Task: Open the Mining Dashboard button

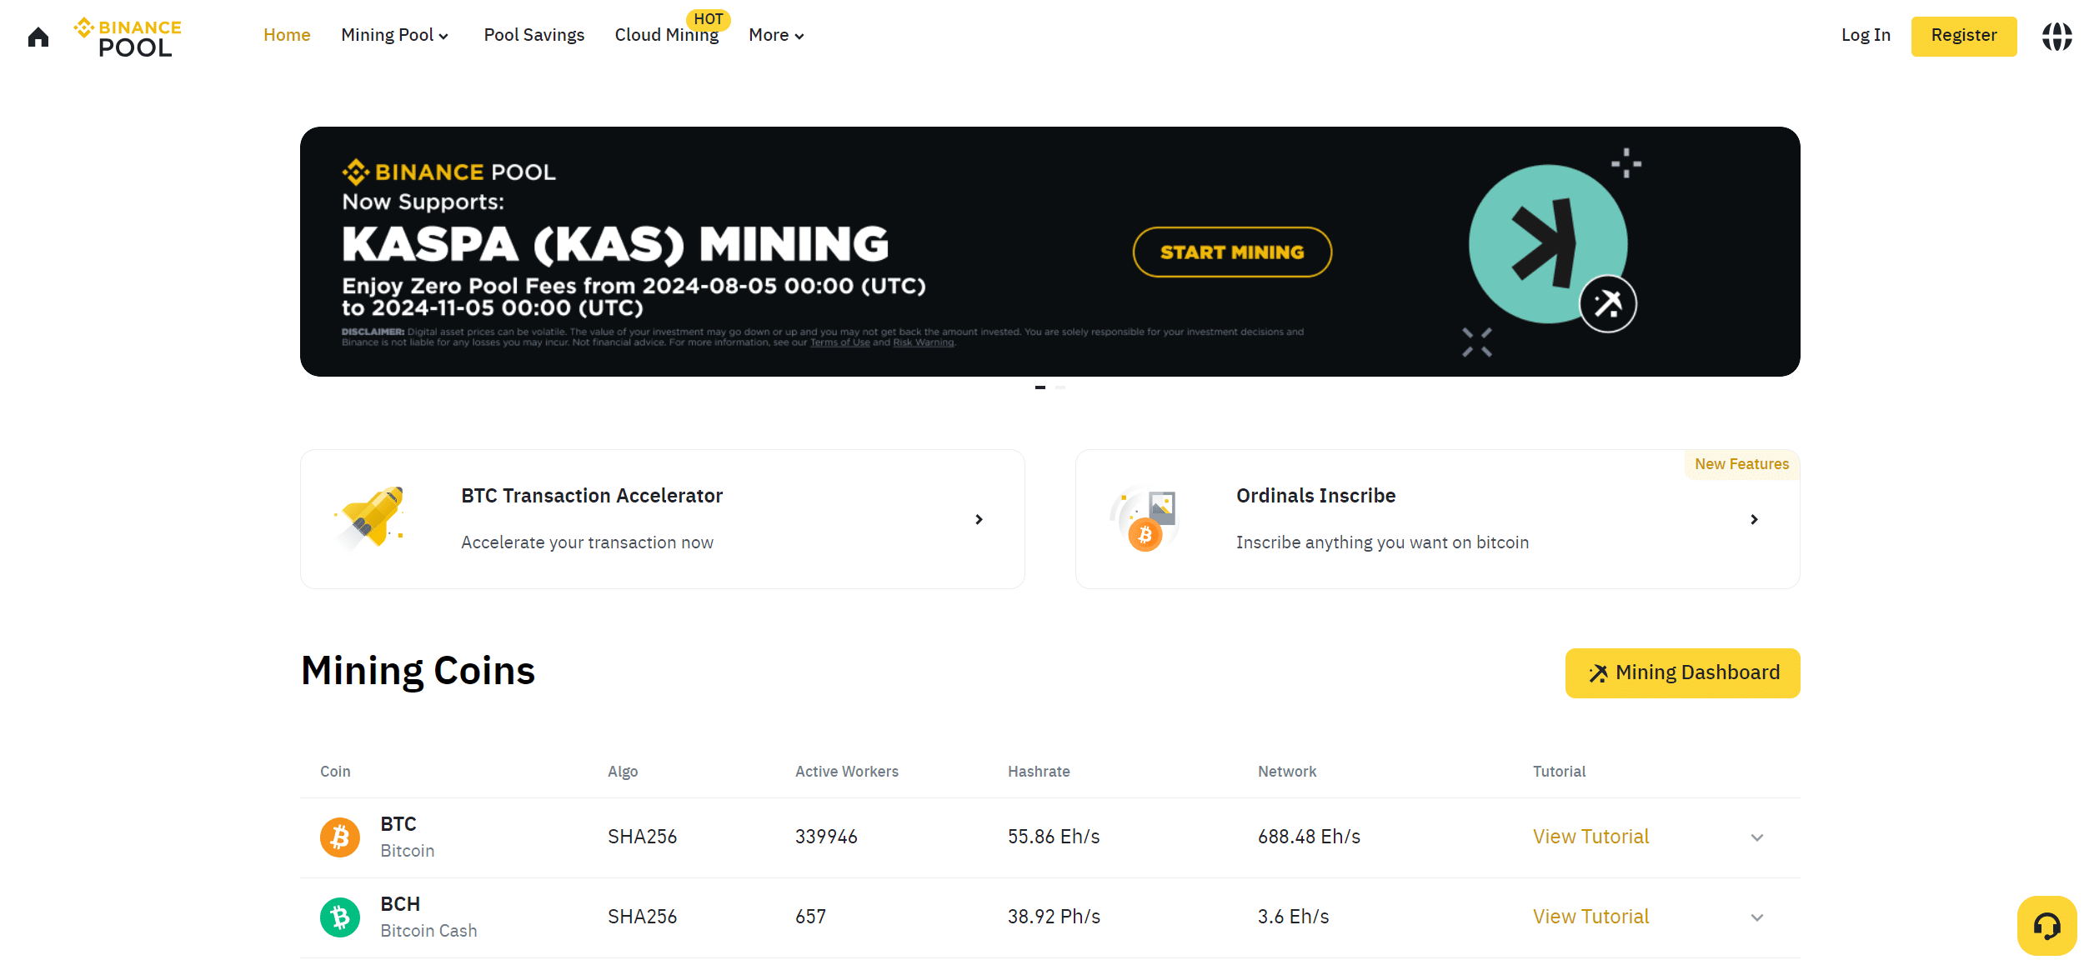Action: click(1682, 672)
